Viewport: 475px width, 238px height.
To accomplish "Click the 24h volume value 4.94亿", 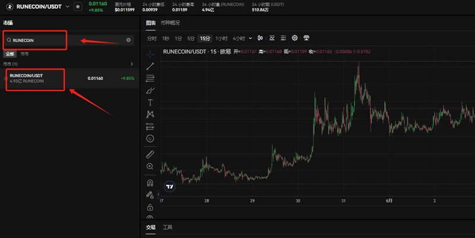I will click(208, 9).
